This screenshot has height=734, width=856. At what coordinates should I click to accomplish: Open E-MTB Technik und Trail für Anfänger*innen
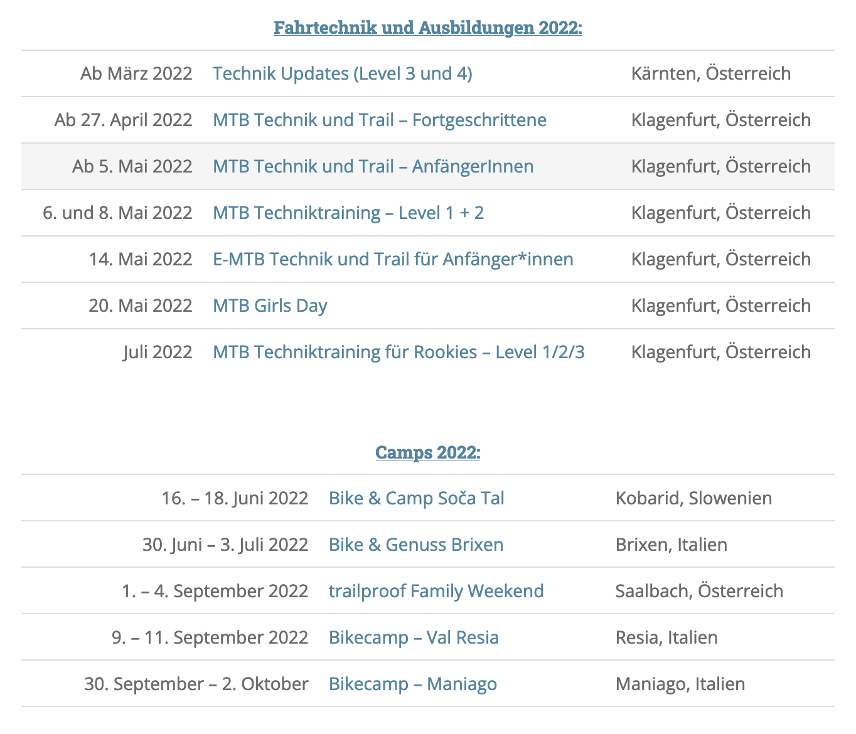(393, 259)
